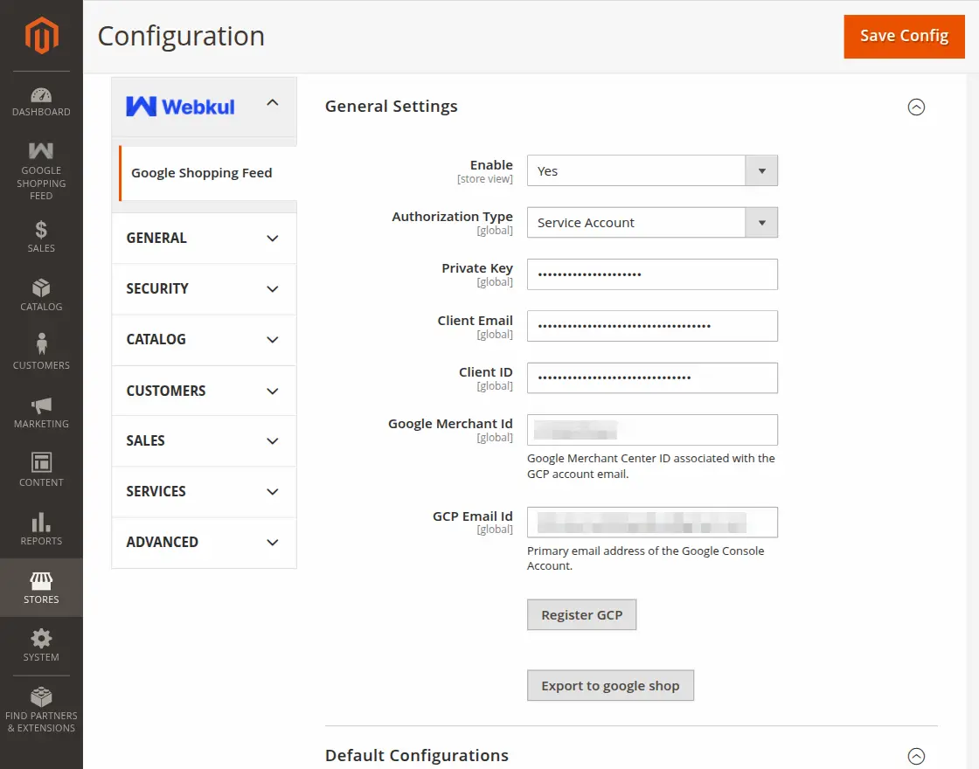Collapse the Webkul section chevron
Image resolution: width=979 pixels, height=769 pixels.
tap(273, 103)
